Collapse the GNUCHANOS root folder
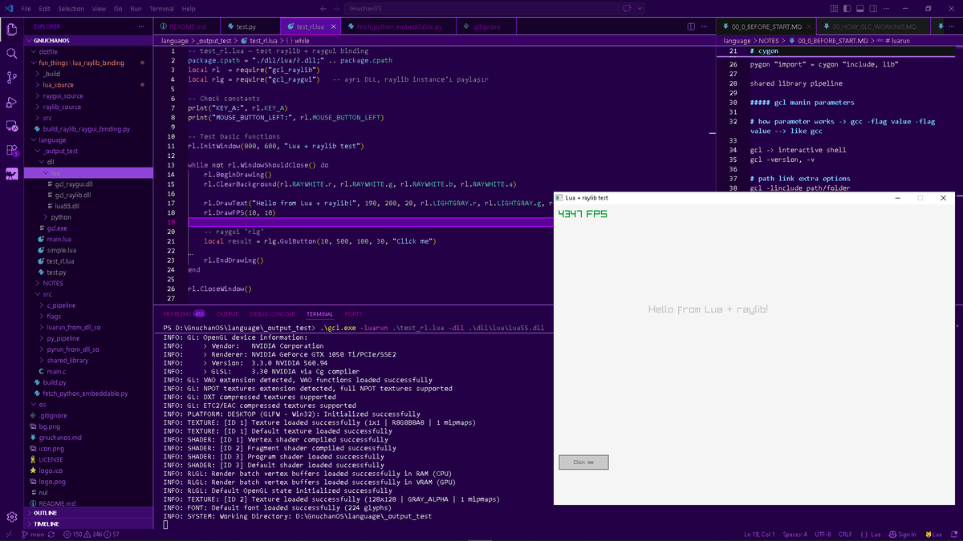 coord(88,39)
